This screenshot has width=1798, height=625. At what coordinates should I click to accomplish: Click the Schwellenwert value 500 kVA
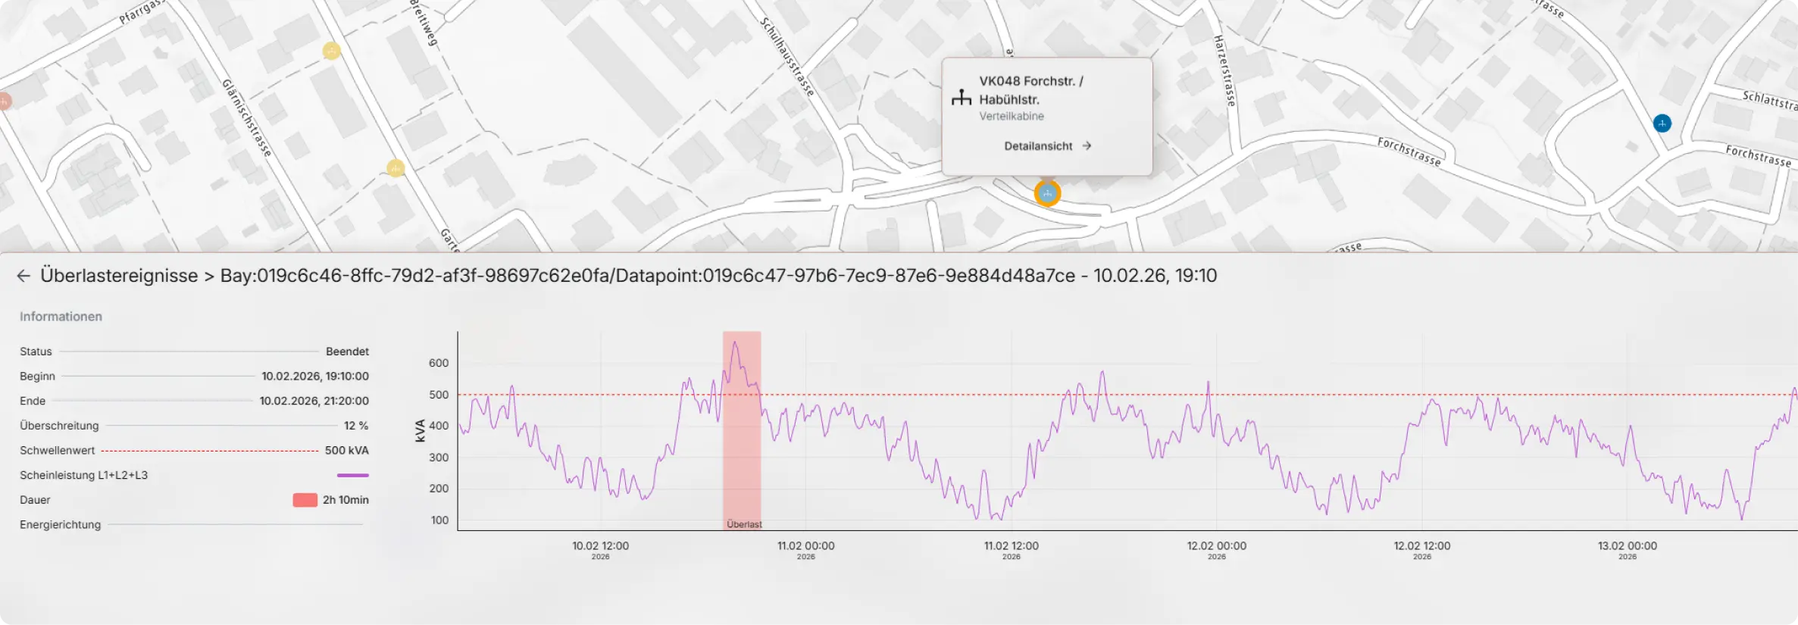(346, 451)
